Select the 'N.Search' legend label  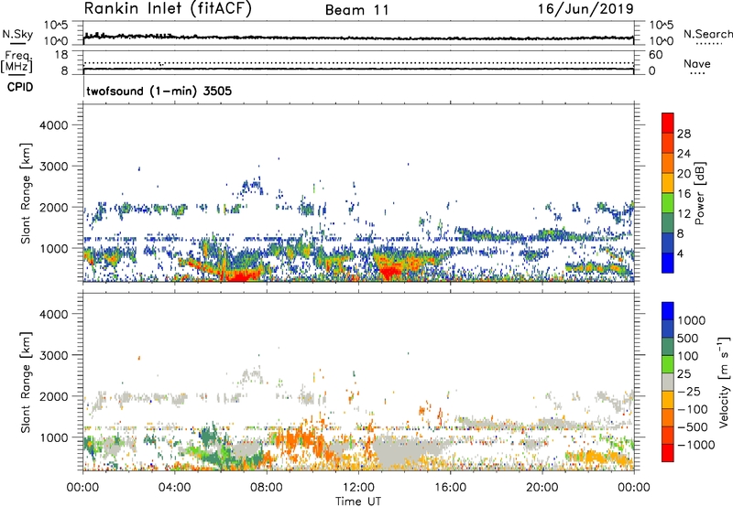707,34
